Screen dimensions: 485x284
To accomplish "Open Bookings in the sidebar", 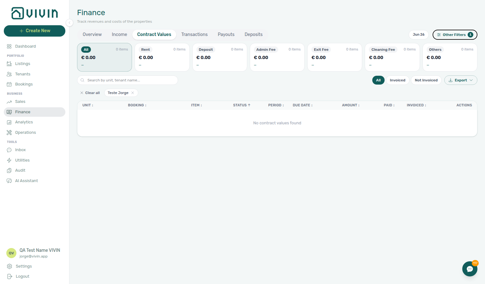I will (34, 84).
